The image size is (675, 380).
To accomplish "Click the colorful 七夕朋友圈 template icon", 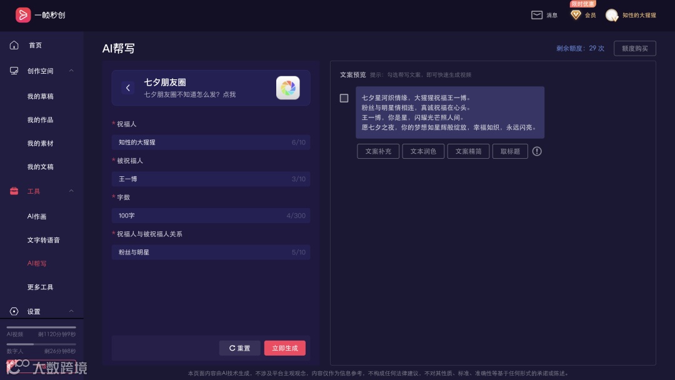I will 288,87.
